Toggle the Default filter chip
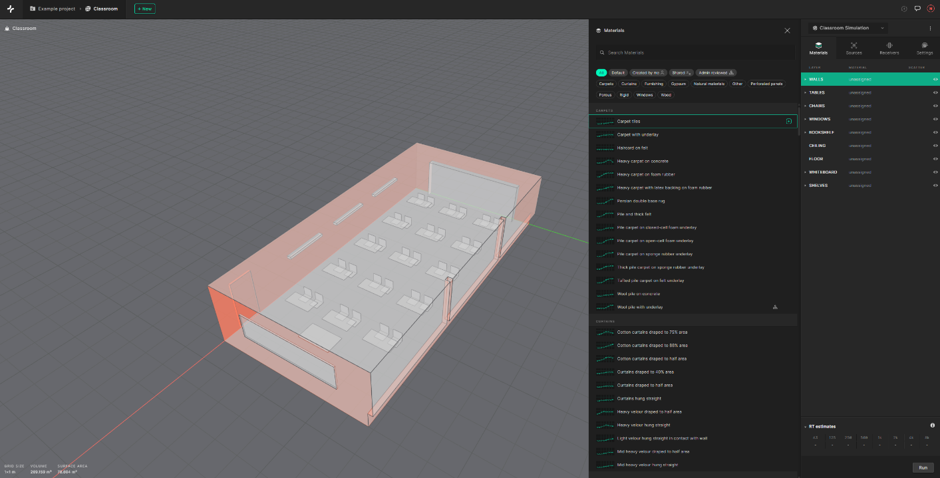The image size is (940, 478). point(618,72)
